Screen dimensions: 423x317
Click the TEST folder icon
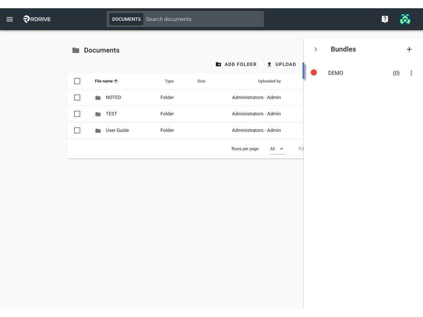(x=98, y=114)
